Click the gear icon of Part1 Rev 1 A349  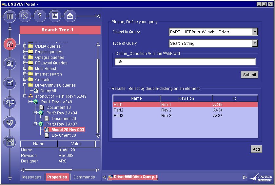click(x=36, y=102)
